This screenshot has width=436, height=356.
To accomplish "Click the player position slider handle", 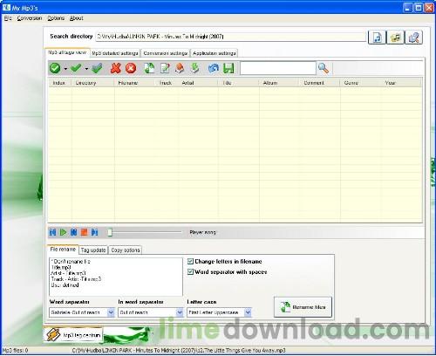I will 110,232.
